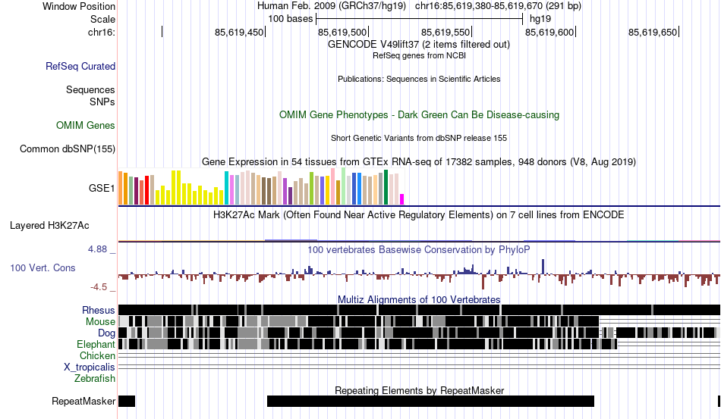The height and width of the screenshot is (419, 721).
Task: Click the Short Genetic Variants dbSNP title
Action: 419,138
